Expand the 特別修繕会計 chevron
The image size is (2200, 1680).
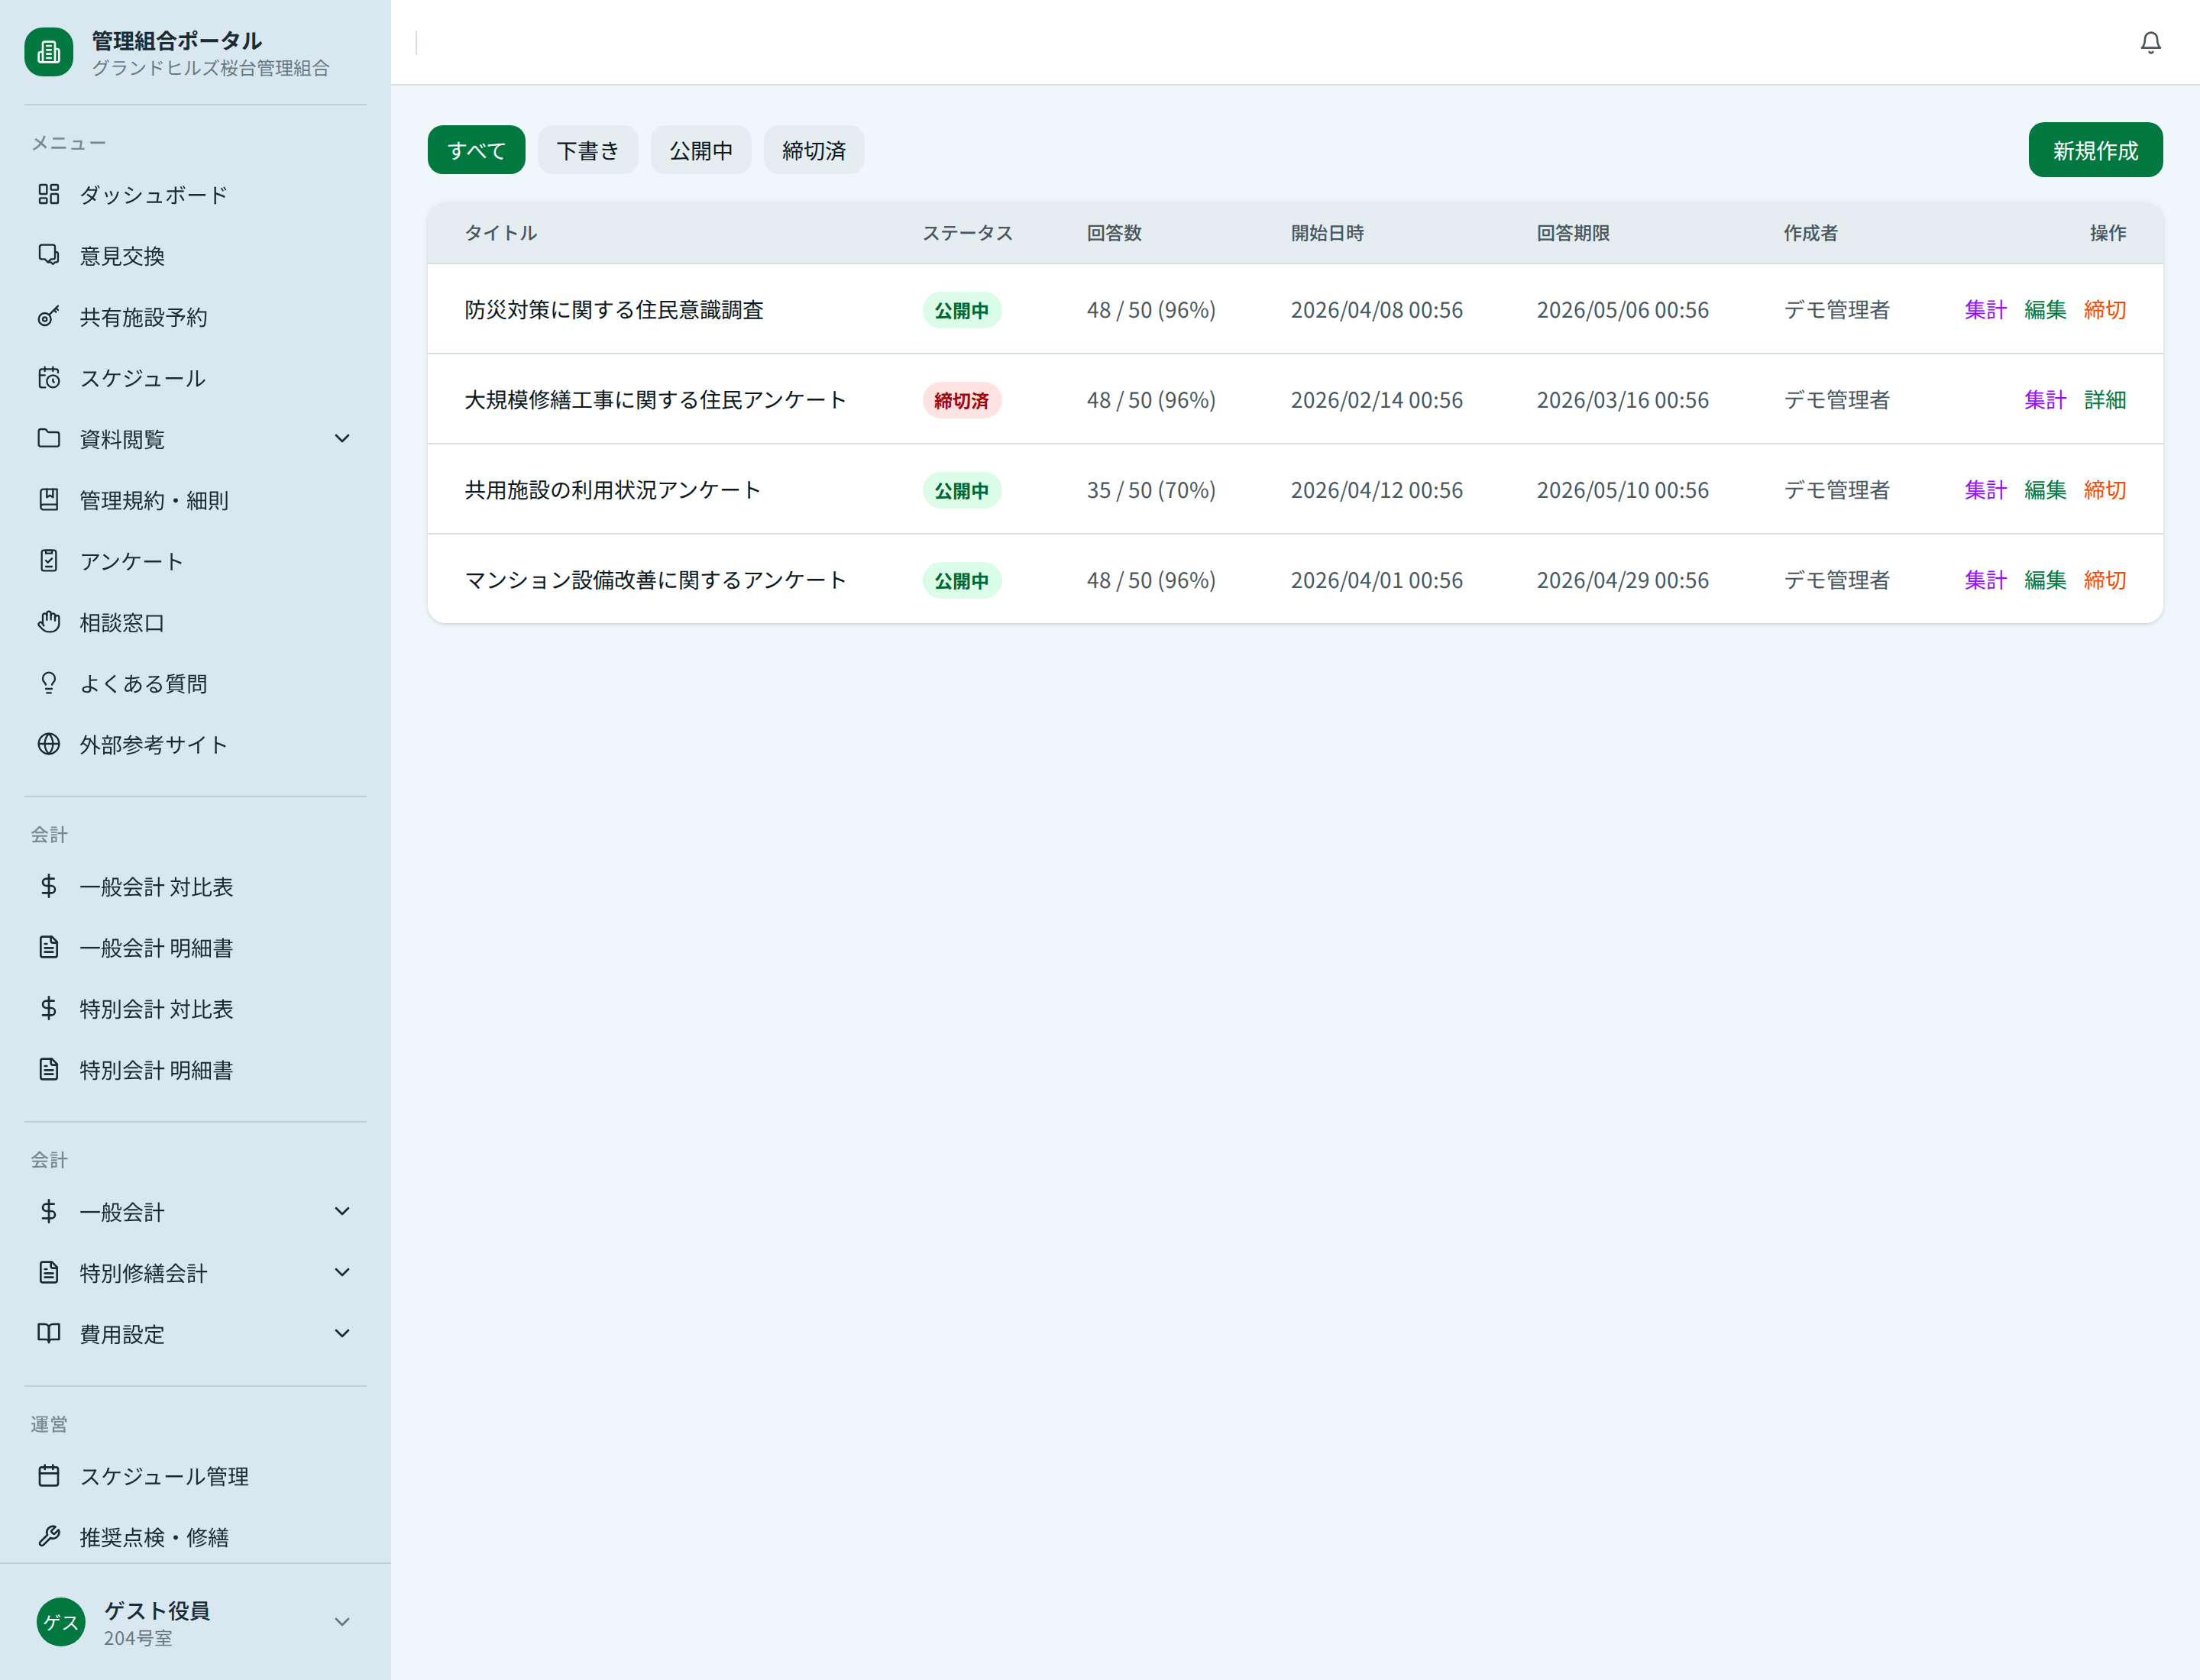(342, 1273)
